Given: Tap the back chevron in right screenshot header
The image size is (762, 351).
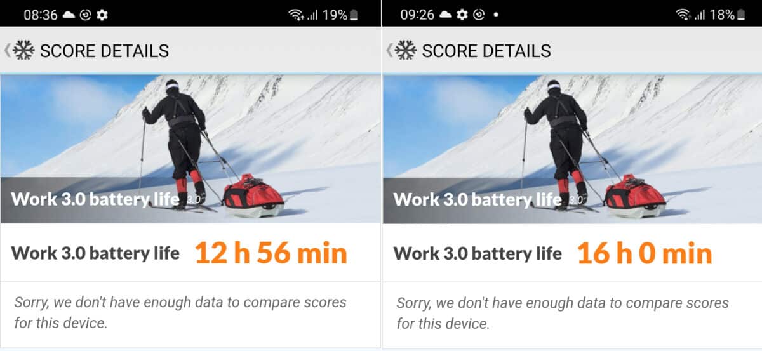Looking at the screenshot, I should 390,50.
